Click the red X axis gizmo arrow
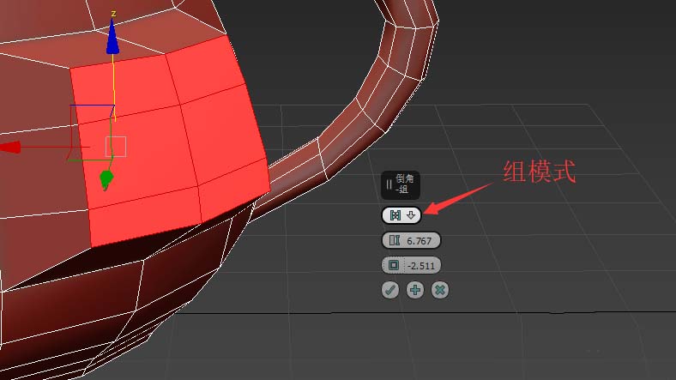The height and width of the screenshot is (380, 676). pyautogui.click(x=10, y=148)
